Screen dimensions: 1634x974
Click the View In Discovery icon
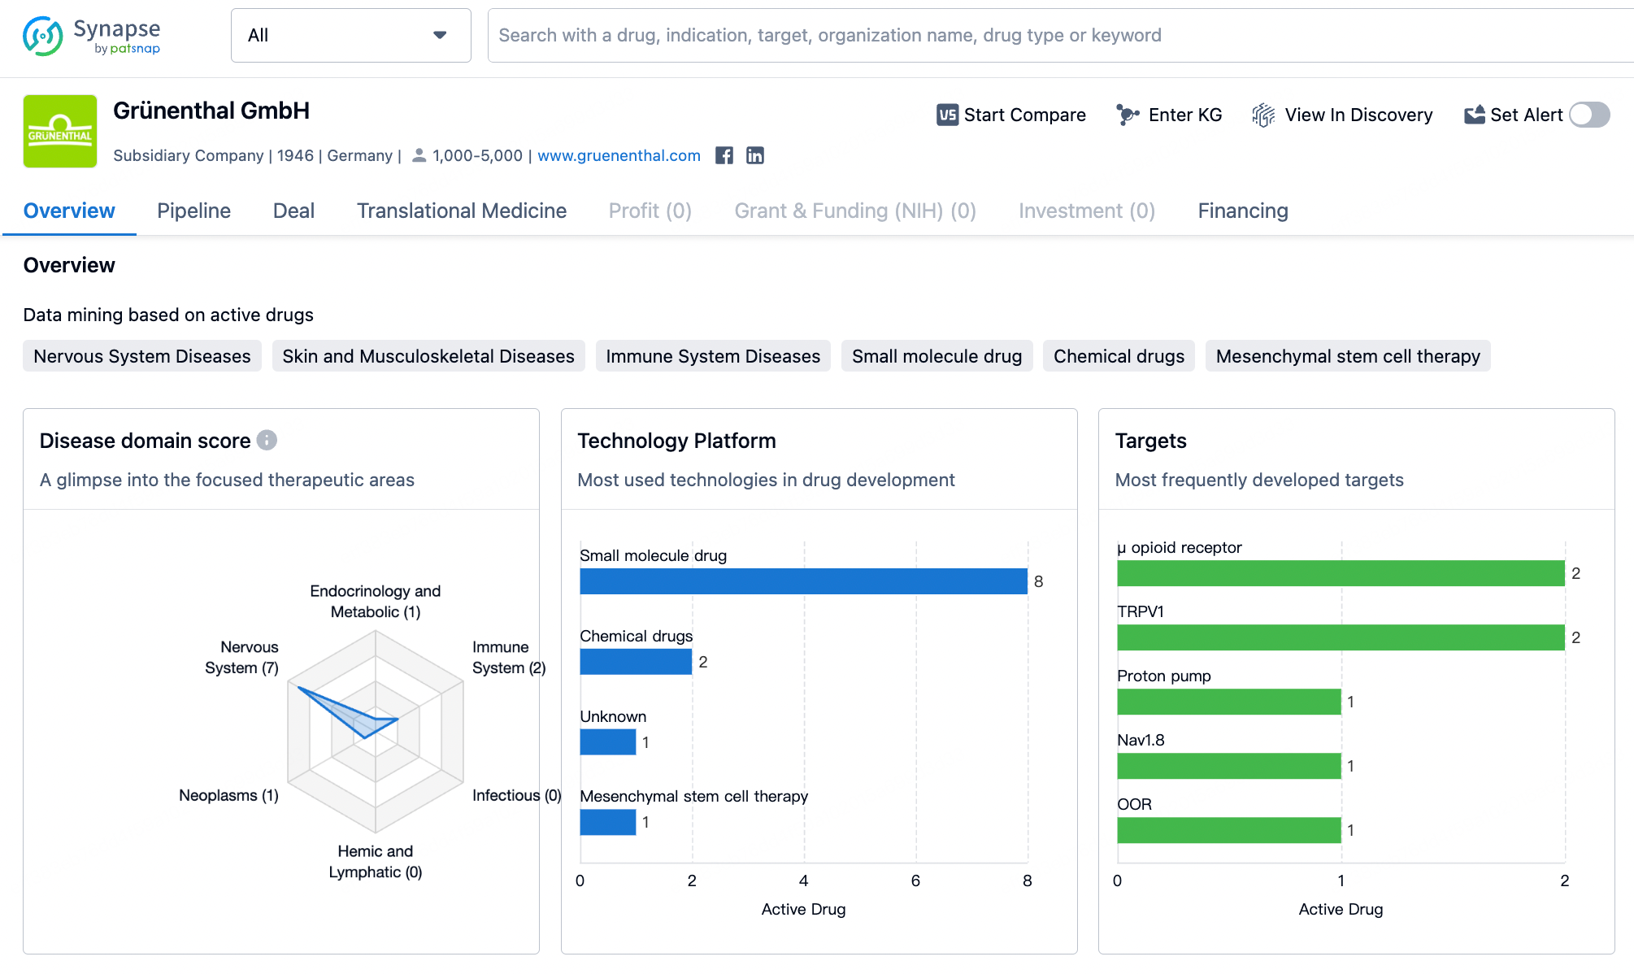tap(1264, 115)
